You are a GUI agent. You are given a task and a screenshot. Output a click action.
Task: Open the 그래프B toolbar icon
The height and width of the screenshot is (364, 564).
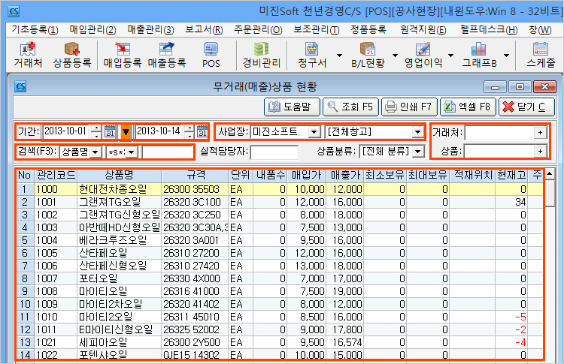coord(479,55)
